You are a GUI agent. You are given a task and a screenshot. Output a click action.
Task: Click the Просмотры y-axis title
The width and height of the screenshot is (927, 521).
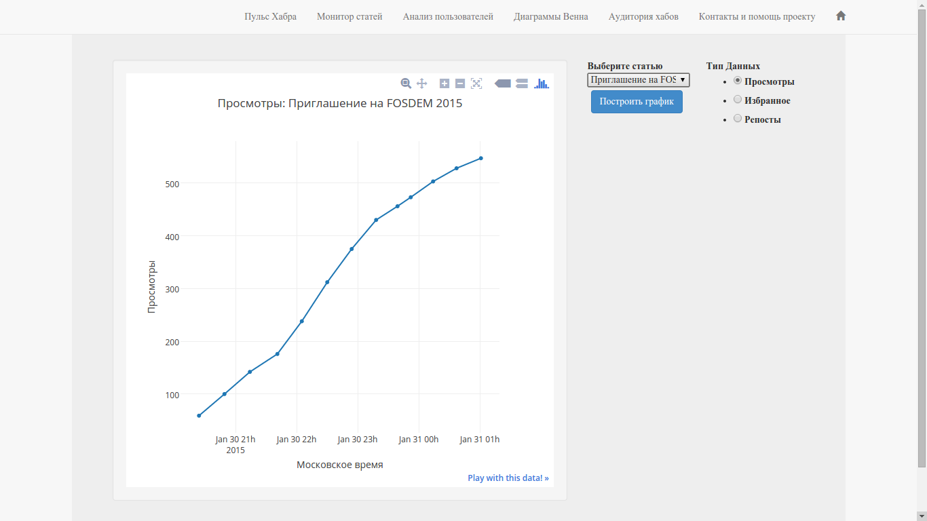pyautogui.click(x=151, y=287)
